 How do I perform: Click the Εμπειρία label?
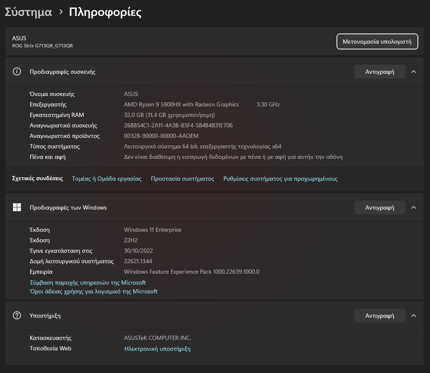pos(41,272)
